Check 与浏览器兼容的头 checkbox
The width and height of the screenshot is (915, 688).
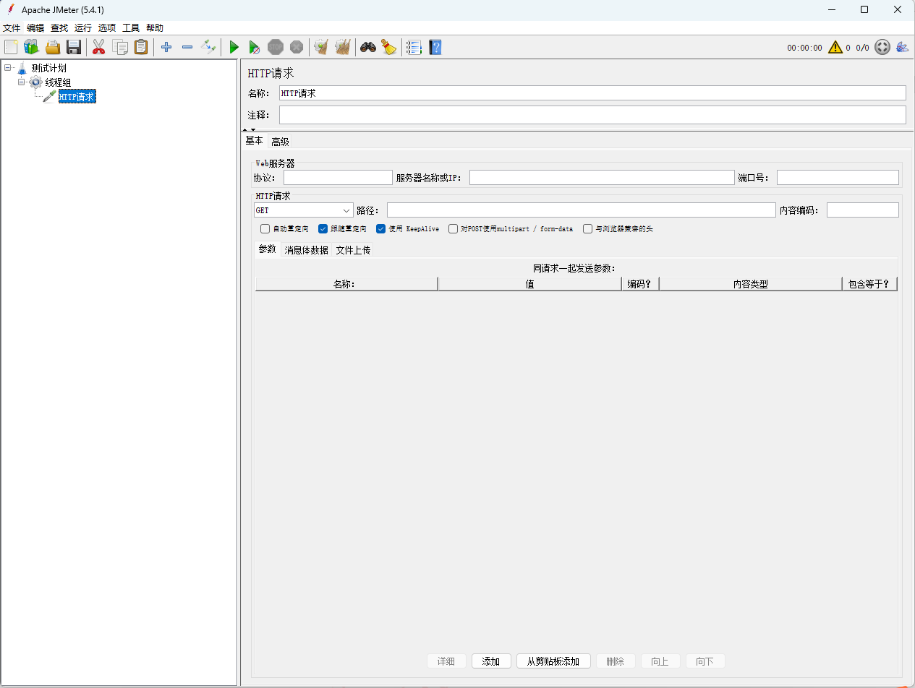[x=588, y=229]
